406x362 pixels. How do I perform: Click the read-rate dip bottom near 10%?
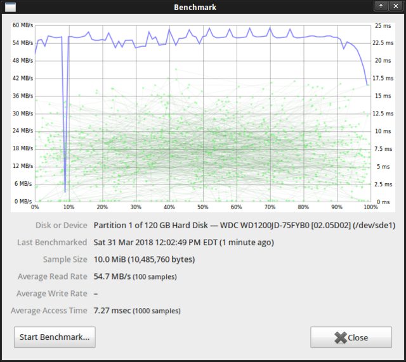(65, 191)
